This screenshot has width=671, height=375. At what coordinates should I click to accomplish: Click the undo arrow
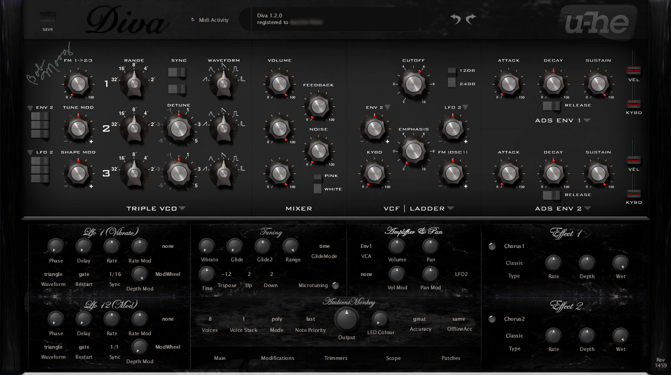click(x=456, y=19)
